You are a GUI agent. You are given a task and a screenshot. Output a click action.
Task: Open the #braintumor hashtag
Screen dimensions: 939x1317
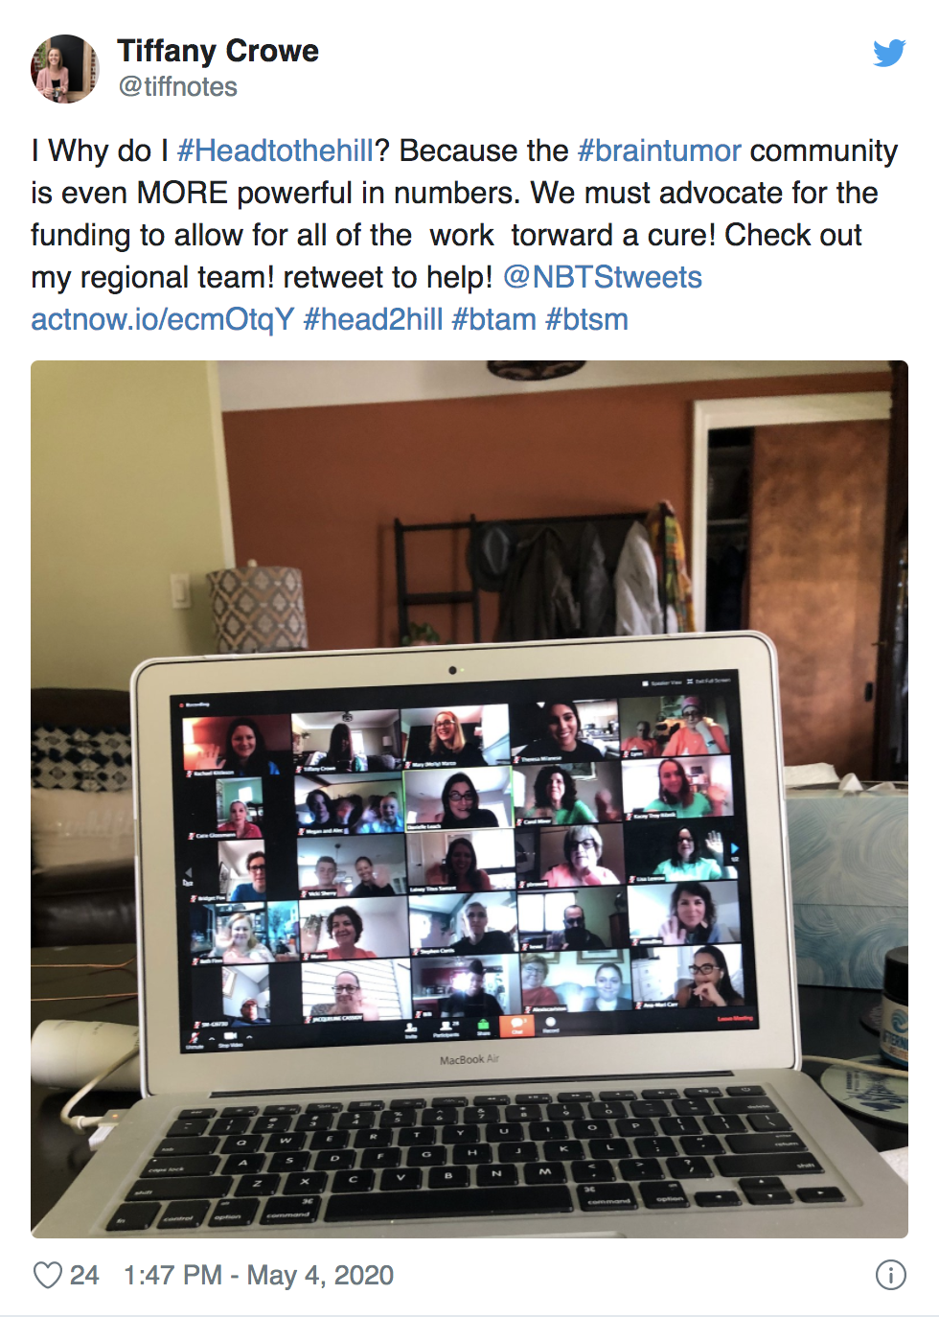tap(659, 150)
